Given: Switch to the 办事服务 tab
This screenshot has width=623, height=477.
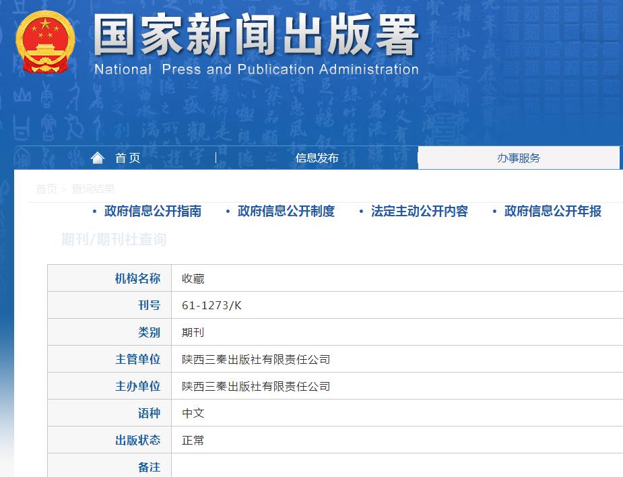Looking at the screenshot, I should [519, 158].
